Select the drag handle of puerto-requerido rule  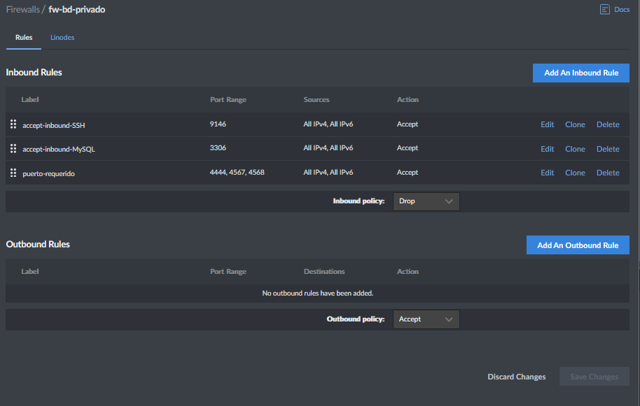[13, 173]
